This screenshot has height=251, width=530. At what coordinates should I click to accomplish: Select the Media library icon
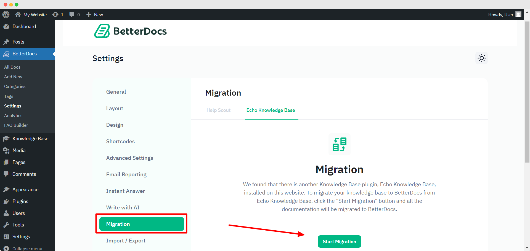click(6, 150)
